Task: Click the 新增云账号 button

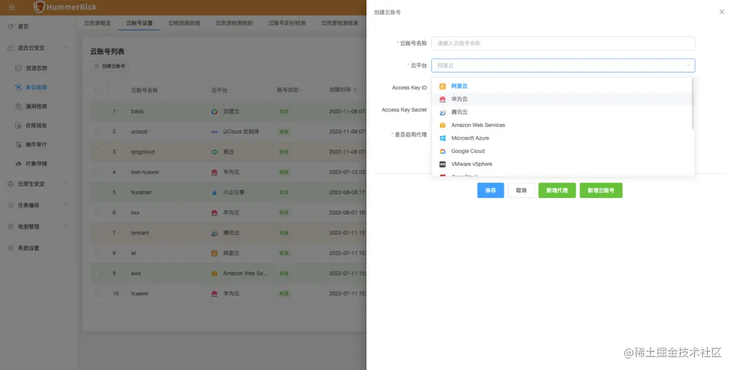Action: click(601, 190)
